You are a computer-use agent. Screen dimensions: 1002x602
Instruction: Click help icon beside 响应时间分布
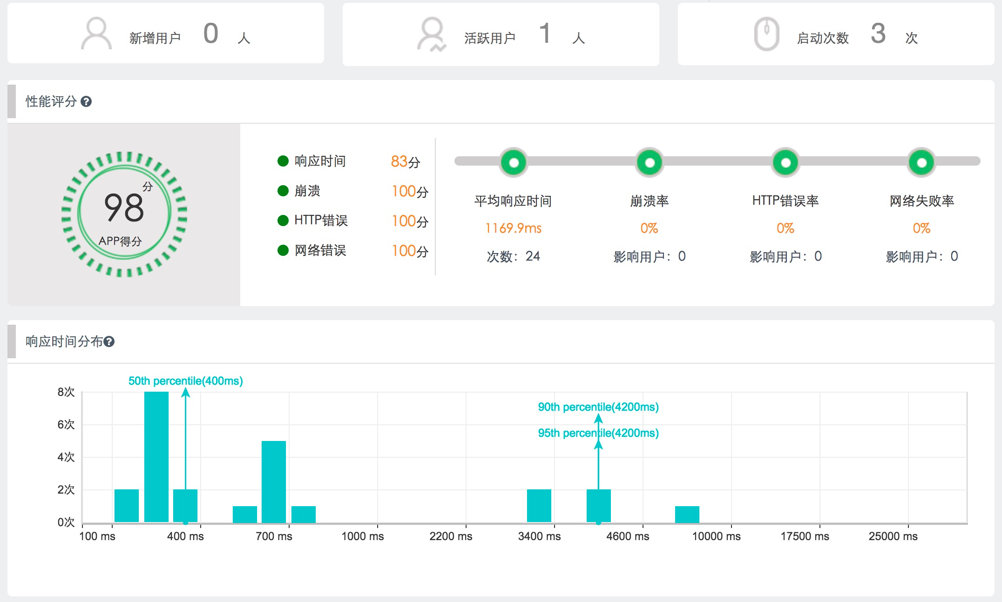click(109, 342)
